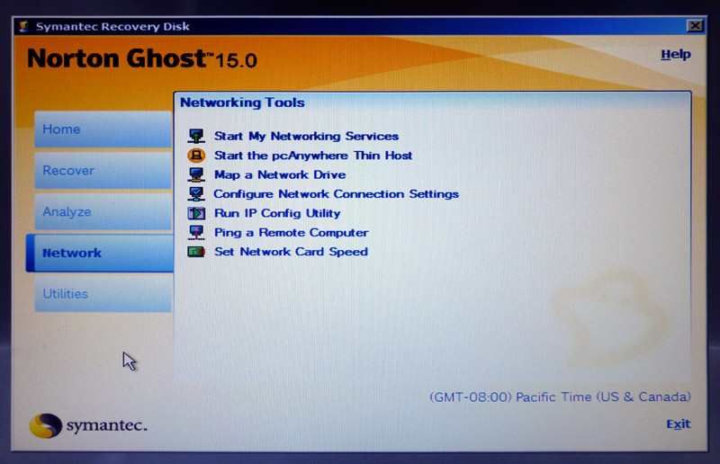Click the Ping a Remote Computer icon
Screen dimensions: 720x464
coord(196,233)
